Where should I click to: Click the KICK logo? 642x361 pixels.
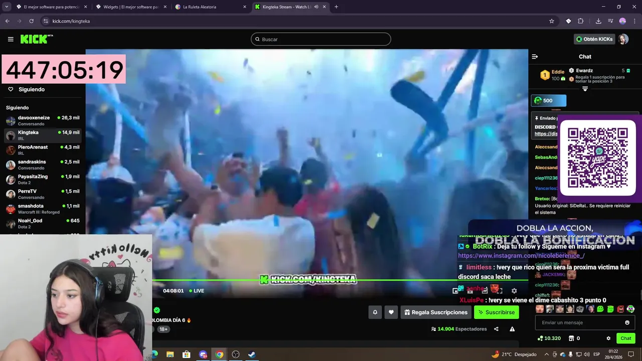(x=36, y=39)
